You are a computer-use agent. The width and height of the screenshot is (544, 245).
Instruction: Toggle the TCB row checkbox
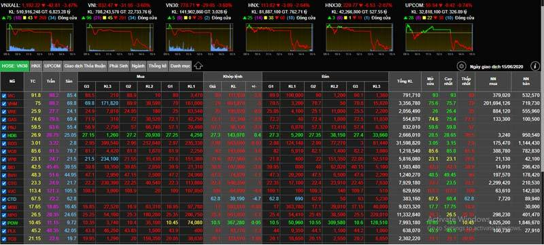(x=4, y=240)
